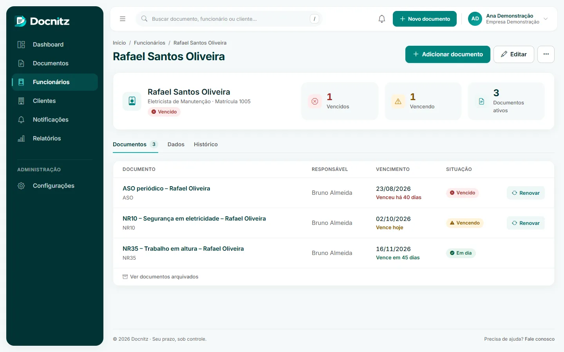564x352 pixels.
Task: Click the Vencendo status badge in NR10 row
Action: (465, 223)
